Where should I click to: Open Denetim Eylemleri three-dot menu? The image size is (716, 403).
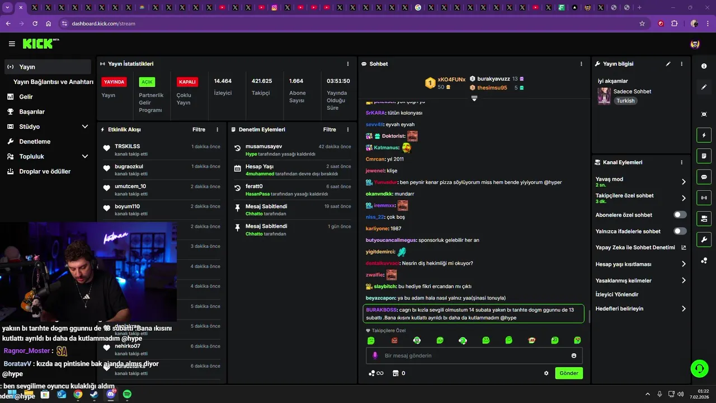pyautogui.click(x=348, y=129)
